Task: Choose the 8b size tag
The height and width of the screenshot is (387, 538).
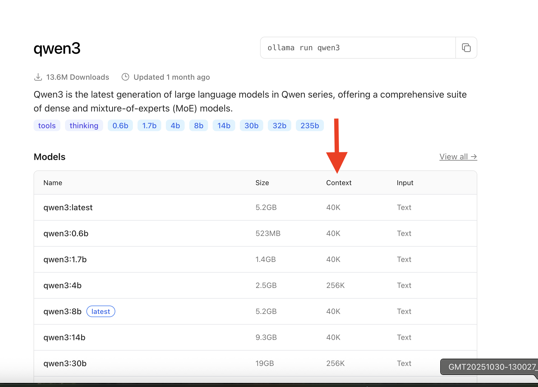Action: click(x=198, y=126)
